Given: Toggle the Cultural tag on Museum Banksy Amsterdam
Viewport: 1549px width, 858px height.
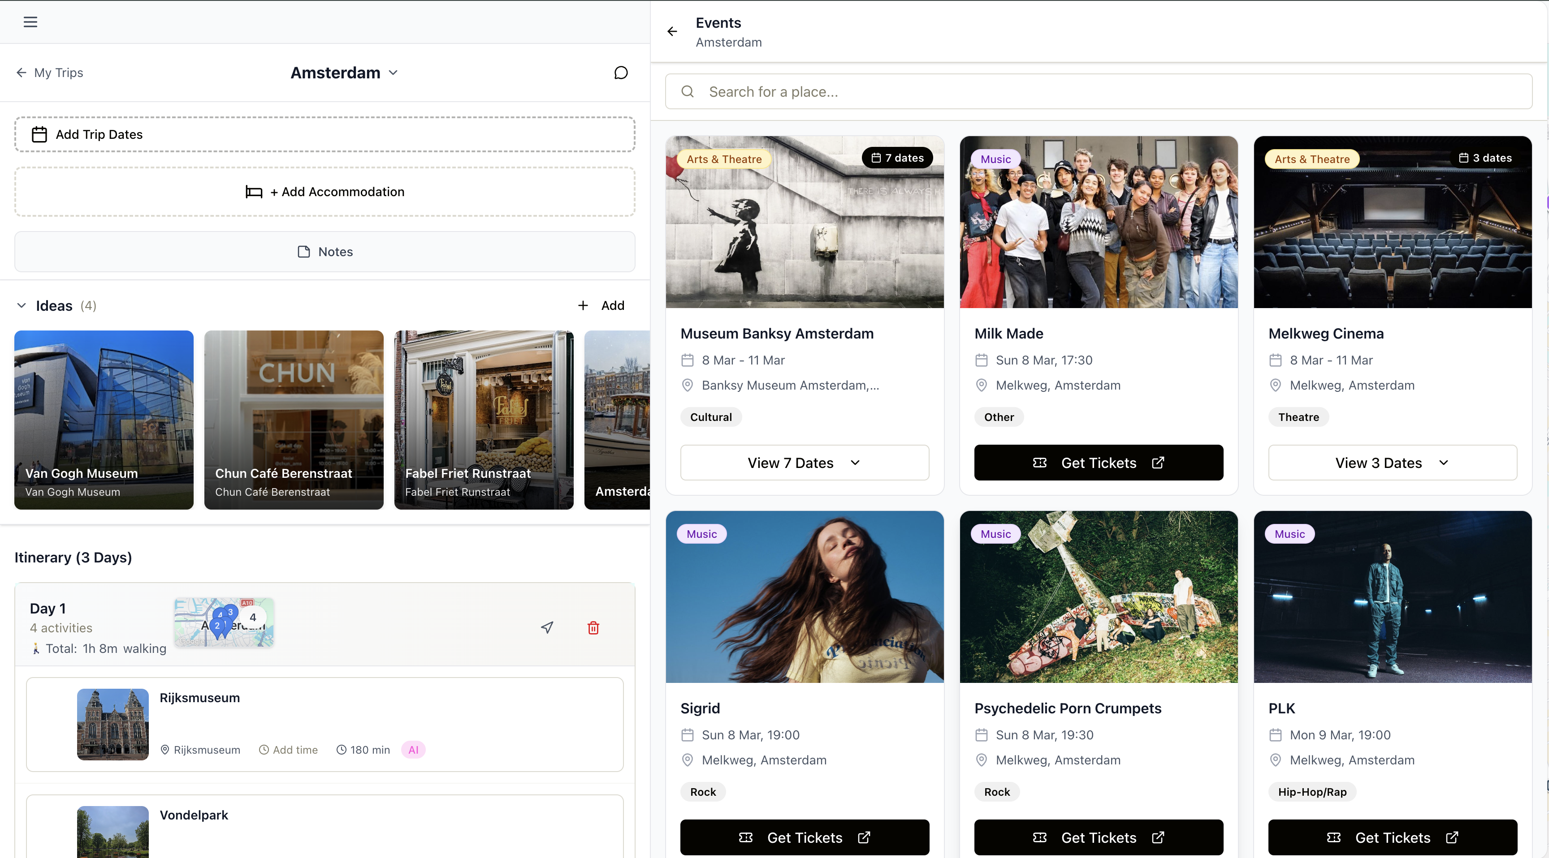Looking at the screenshot, I should pyautogui.click(x=710, y=416).
